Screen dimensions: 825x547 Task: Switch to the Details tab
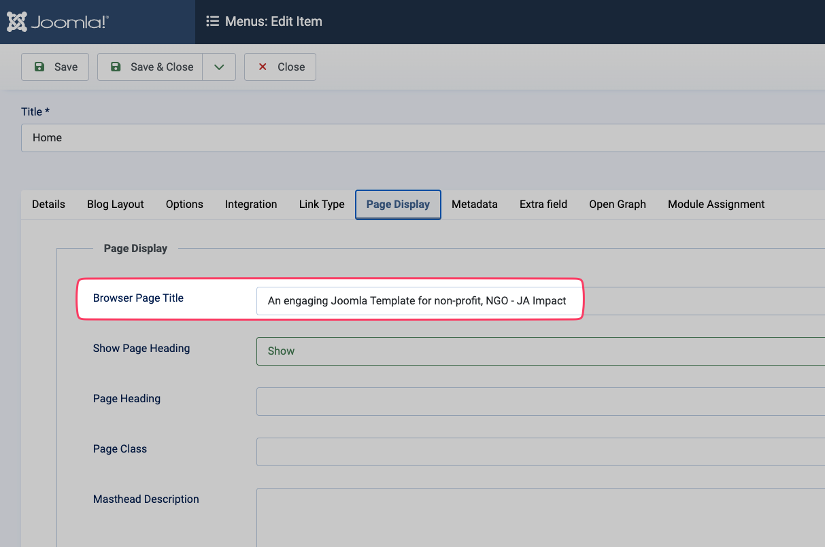point(49,205)
